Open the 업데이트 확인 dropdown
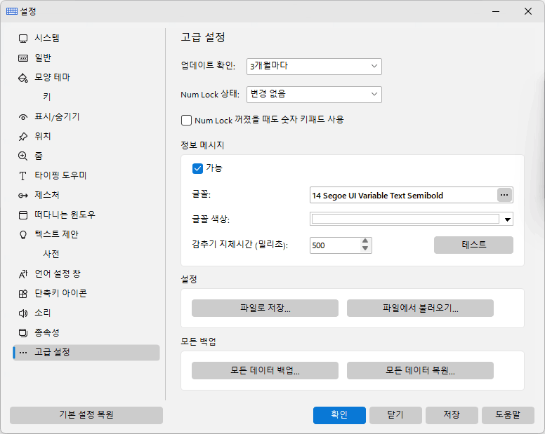Viewport: 545px width, 434px height. click(314, 67)
